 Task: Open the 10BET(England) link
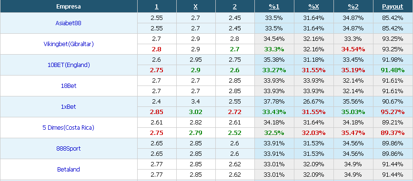click(x=69, y=65)
